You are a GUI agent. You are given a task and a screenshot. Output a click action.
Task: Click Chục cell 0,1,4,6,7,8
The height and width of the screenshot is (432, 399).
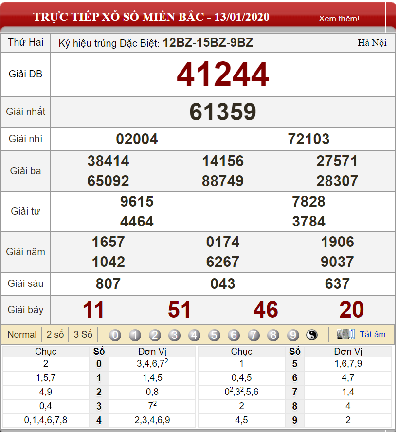pyautogui.click(x=46, y=420)
